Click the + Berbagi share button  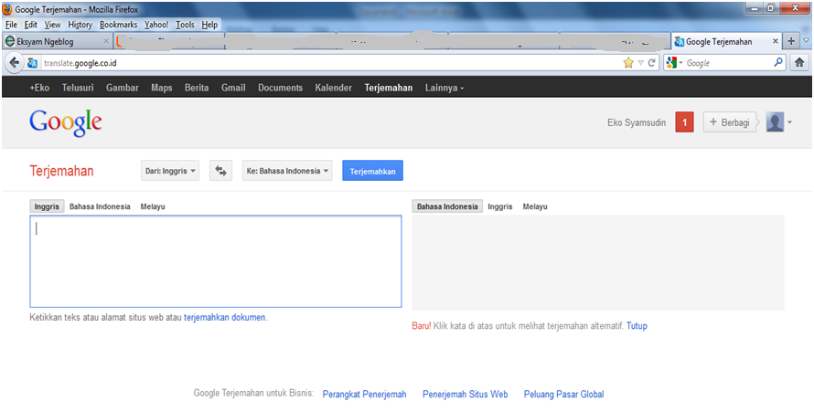(729, 122)
